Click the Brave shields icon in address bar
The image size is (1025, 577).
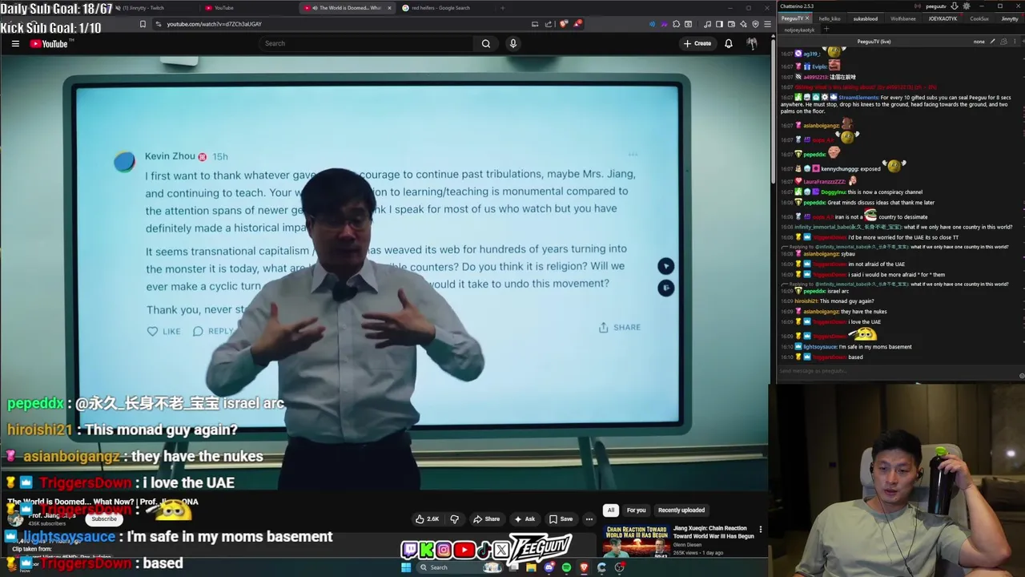(564, 24)
